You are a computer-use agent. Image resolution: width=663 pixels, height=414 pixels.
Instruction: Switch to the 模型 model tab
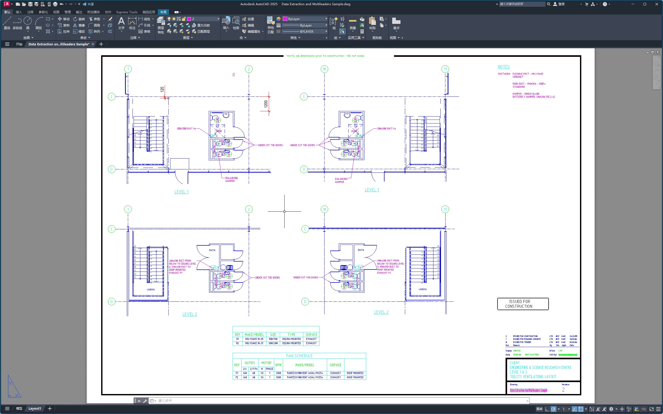(x=19, y=409)
